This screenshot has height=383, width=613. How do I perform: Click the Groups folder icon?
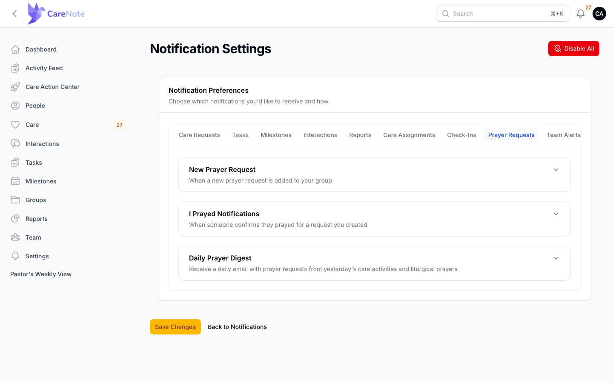tap(15, 200)
